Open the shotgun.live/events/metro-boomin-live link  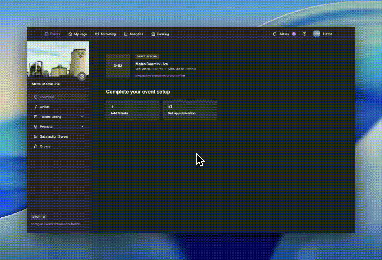160,75
